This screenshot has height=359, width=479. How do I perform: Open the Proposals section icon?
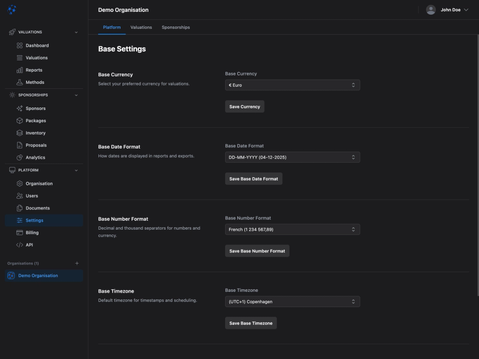19,145
